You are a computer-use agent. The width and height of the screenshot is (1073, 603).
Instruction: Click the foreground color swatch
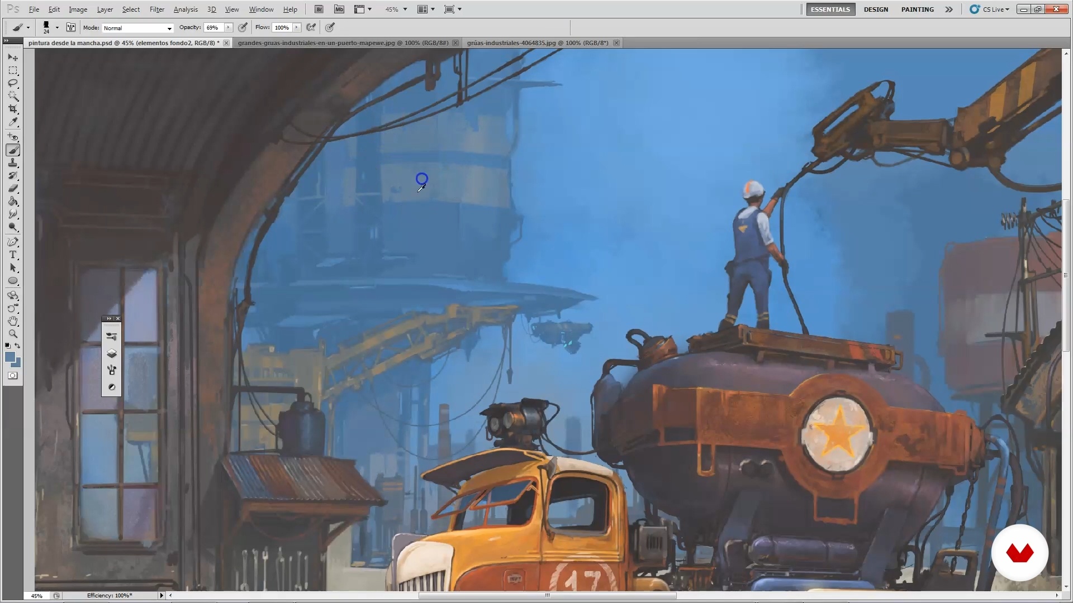coord(10,357)
